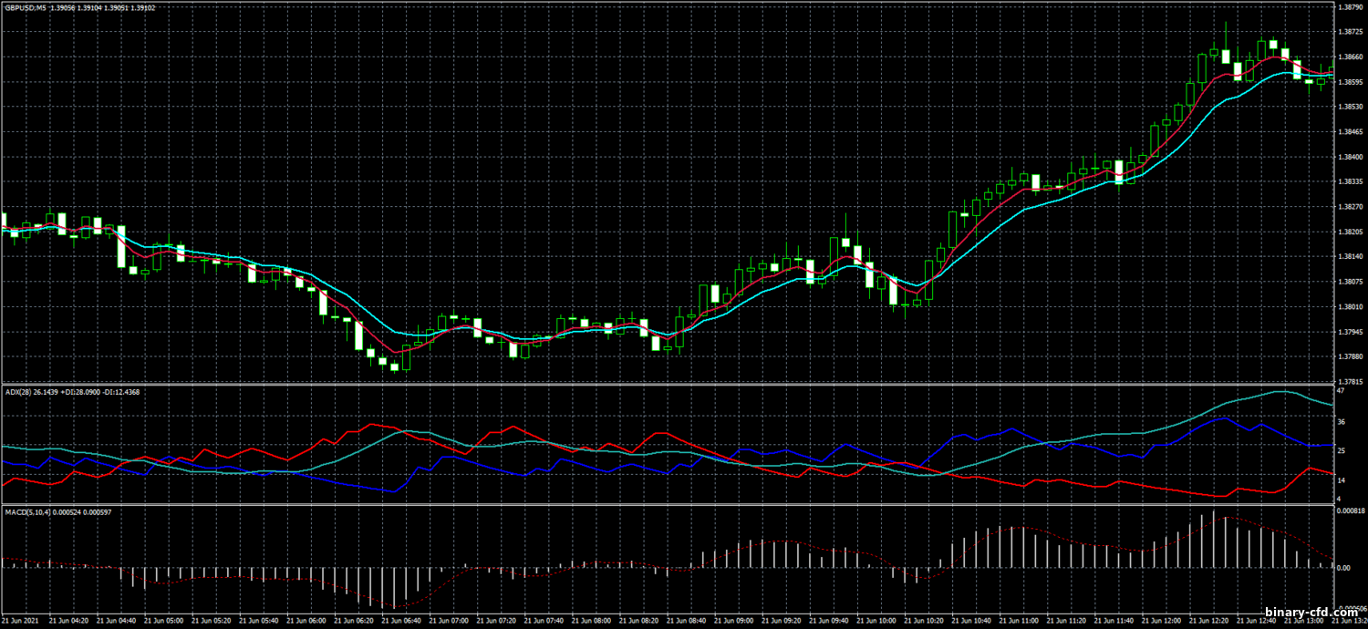
Task: Click the 21 Jun 05:00 time label
Action: (x=164, y=619)
